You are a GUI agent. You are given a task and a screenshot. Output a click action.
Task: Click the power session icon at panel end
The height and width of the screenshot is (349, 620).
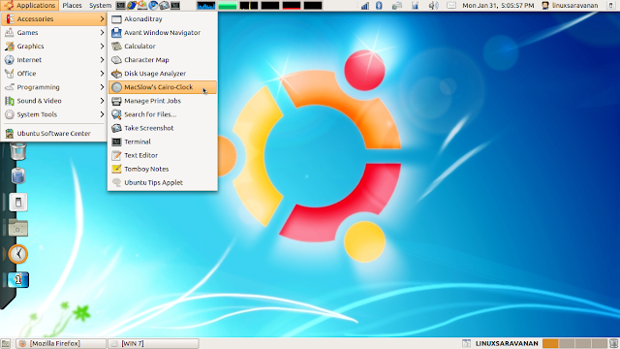click(x=611, y=6)
